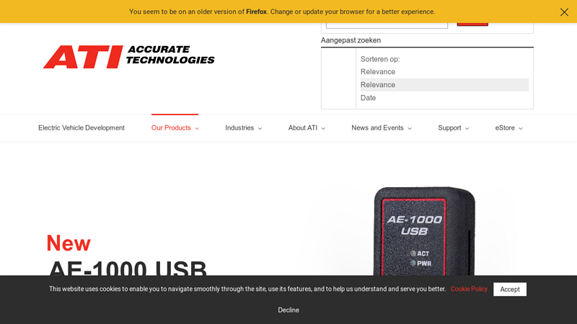The height and width of the screenshot is (324, 577).
Task: Open the Support menu
Action: [449, 128]
